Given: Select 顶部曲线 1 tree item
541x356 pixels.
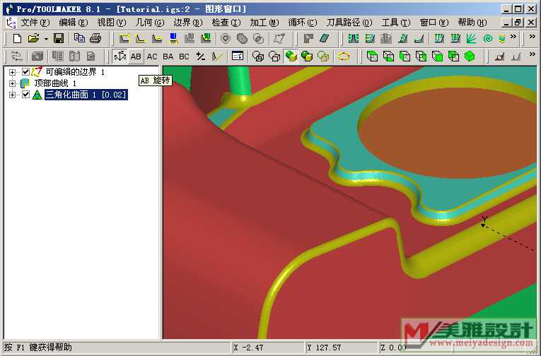Looking at the screenshot, I should 55,83.
